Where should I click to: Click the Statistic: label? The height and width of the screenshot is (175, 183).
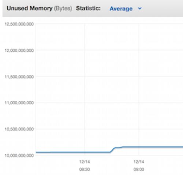coord(88,8)
